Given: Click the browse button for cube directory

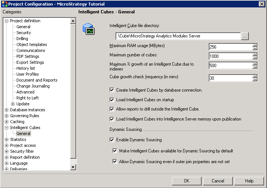Looking at the screenshot, I should [x=245, y=36].
